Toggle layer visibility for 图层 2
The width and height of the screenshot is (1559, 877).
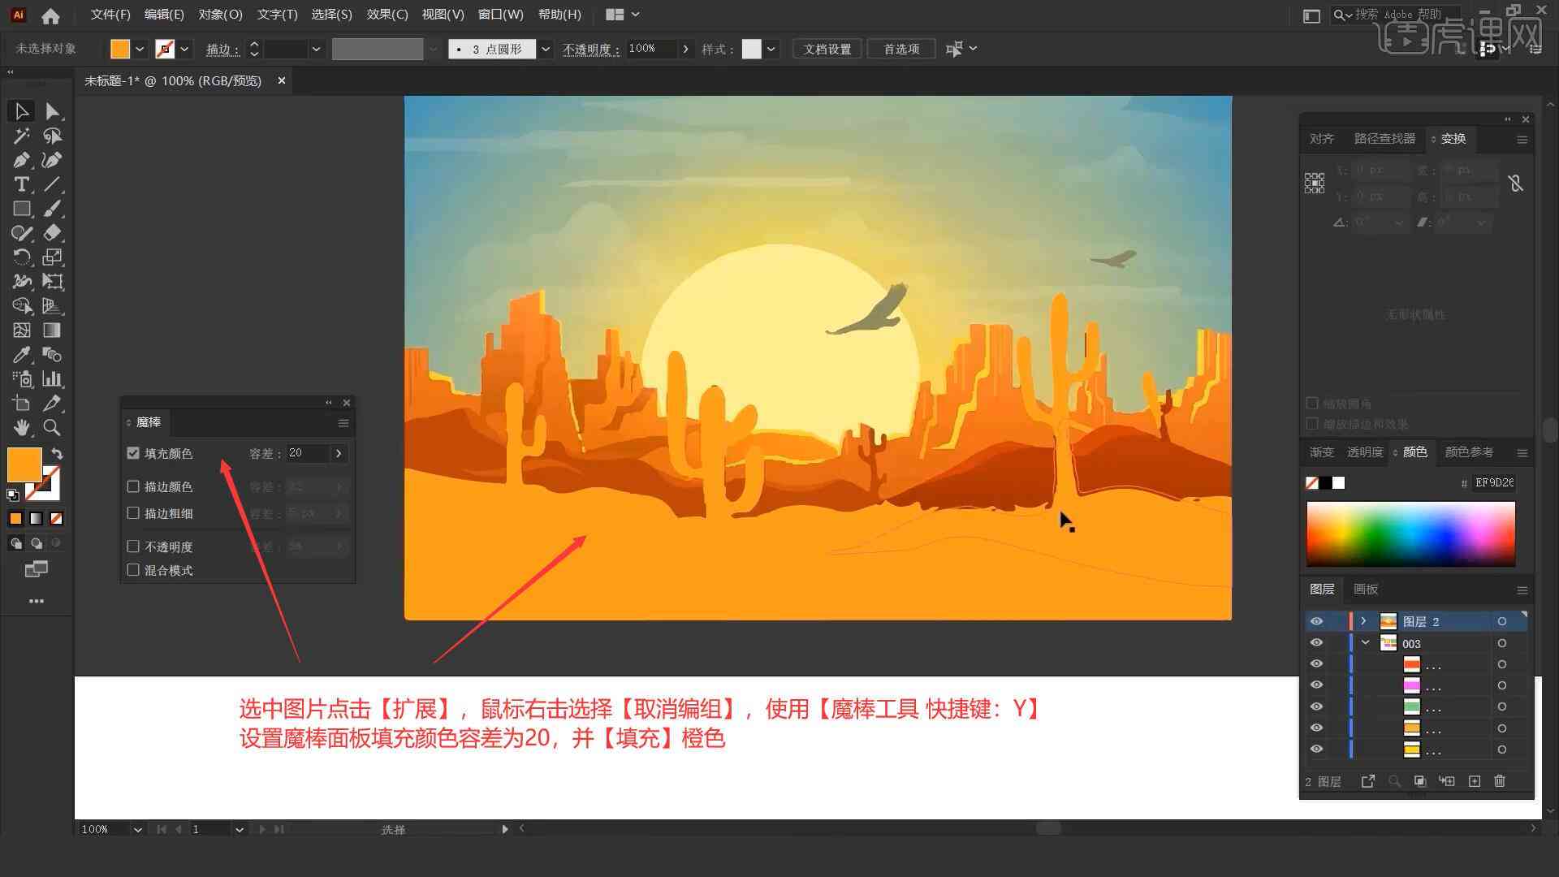pos(1315,621)
